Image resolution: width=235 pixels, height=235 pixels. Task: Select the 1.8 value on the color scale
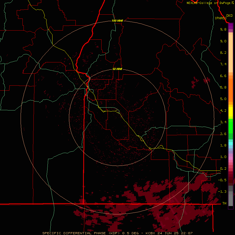223,145
